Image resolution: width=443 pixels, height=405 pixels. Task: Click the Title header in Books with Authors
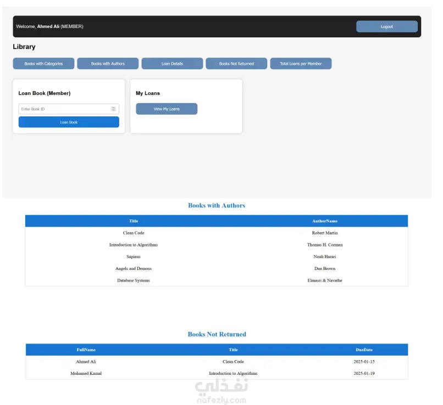tap(134, 221)
